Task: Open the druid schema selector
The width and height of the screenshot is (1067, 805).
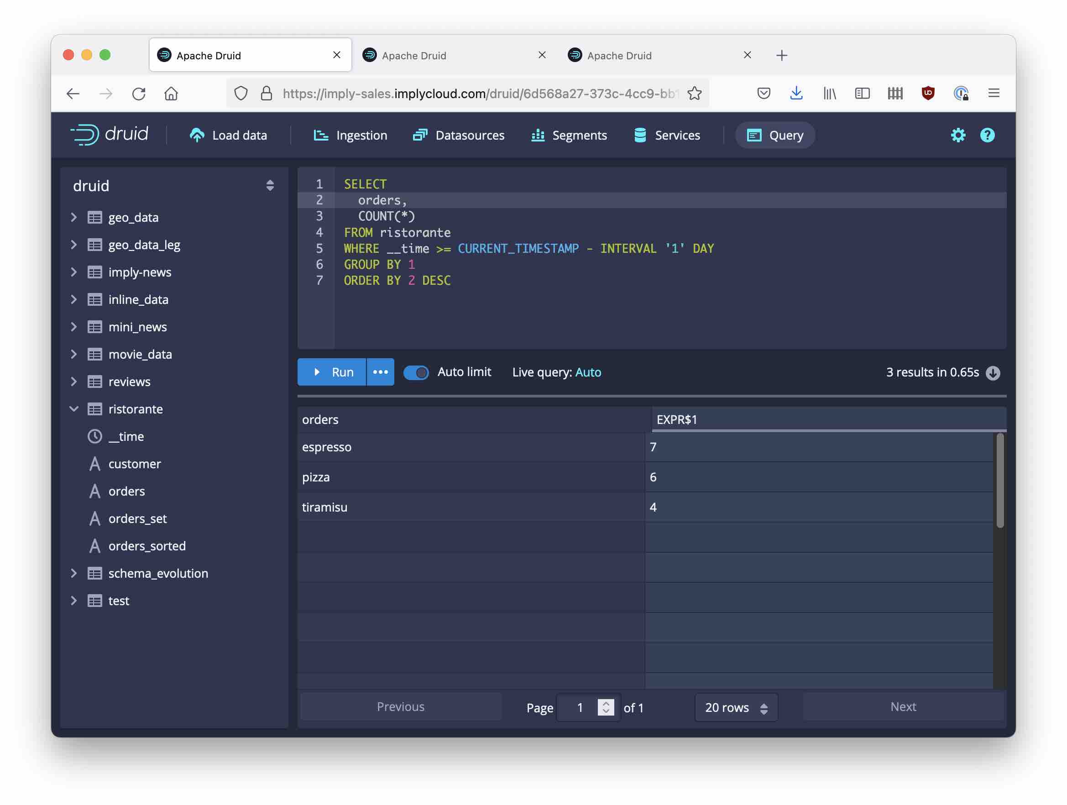Action: (x=270, y=186)
